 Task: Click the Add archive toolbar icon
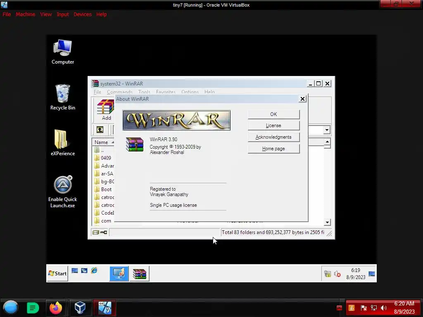pos(106,109)
